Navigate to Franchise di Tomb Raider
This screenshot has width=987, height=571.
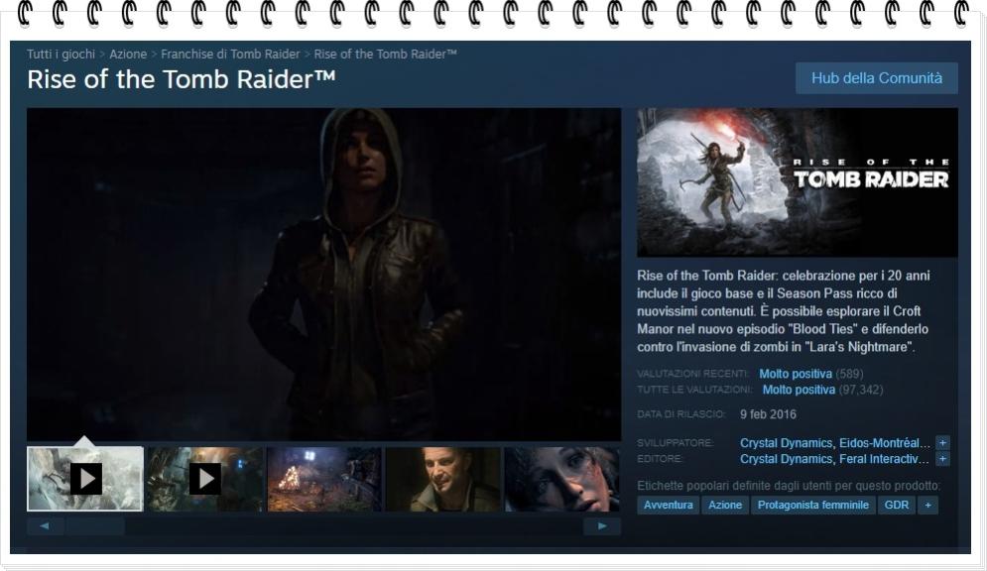[230, 55]
